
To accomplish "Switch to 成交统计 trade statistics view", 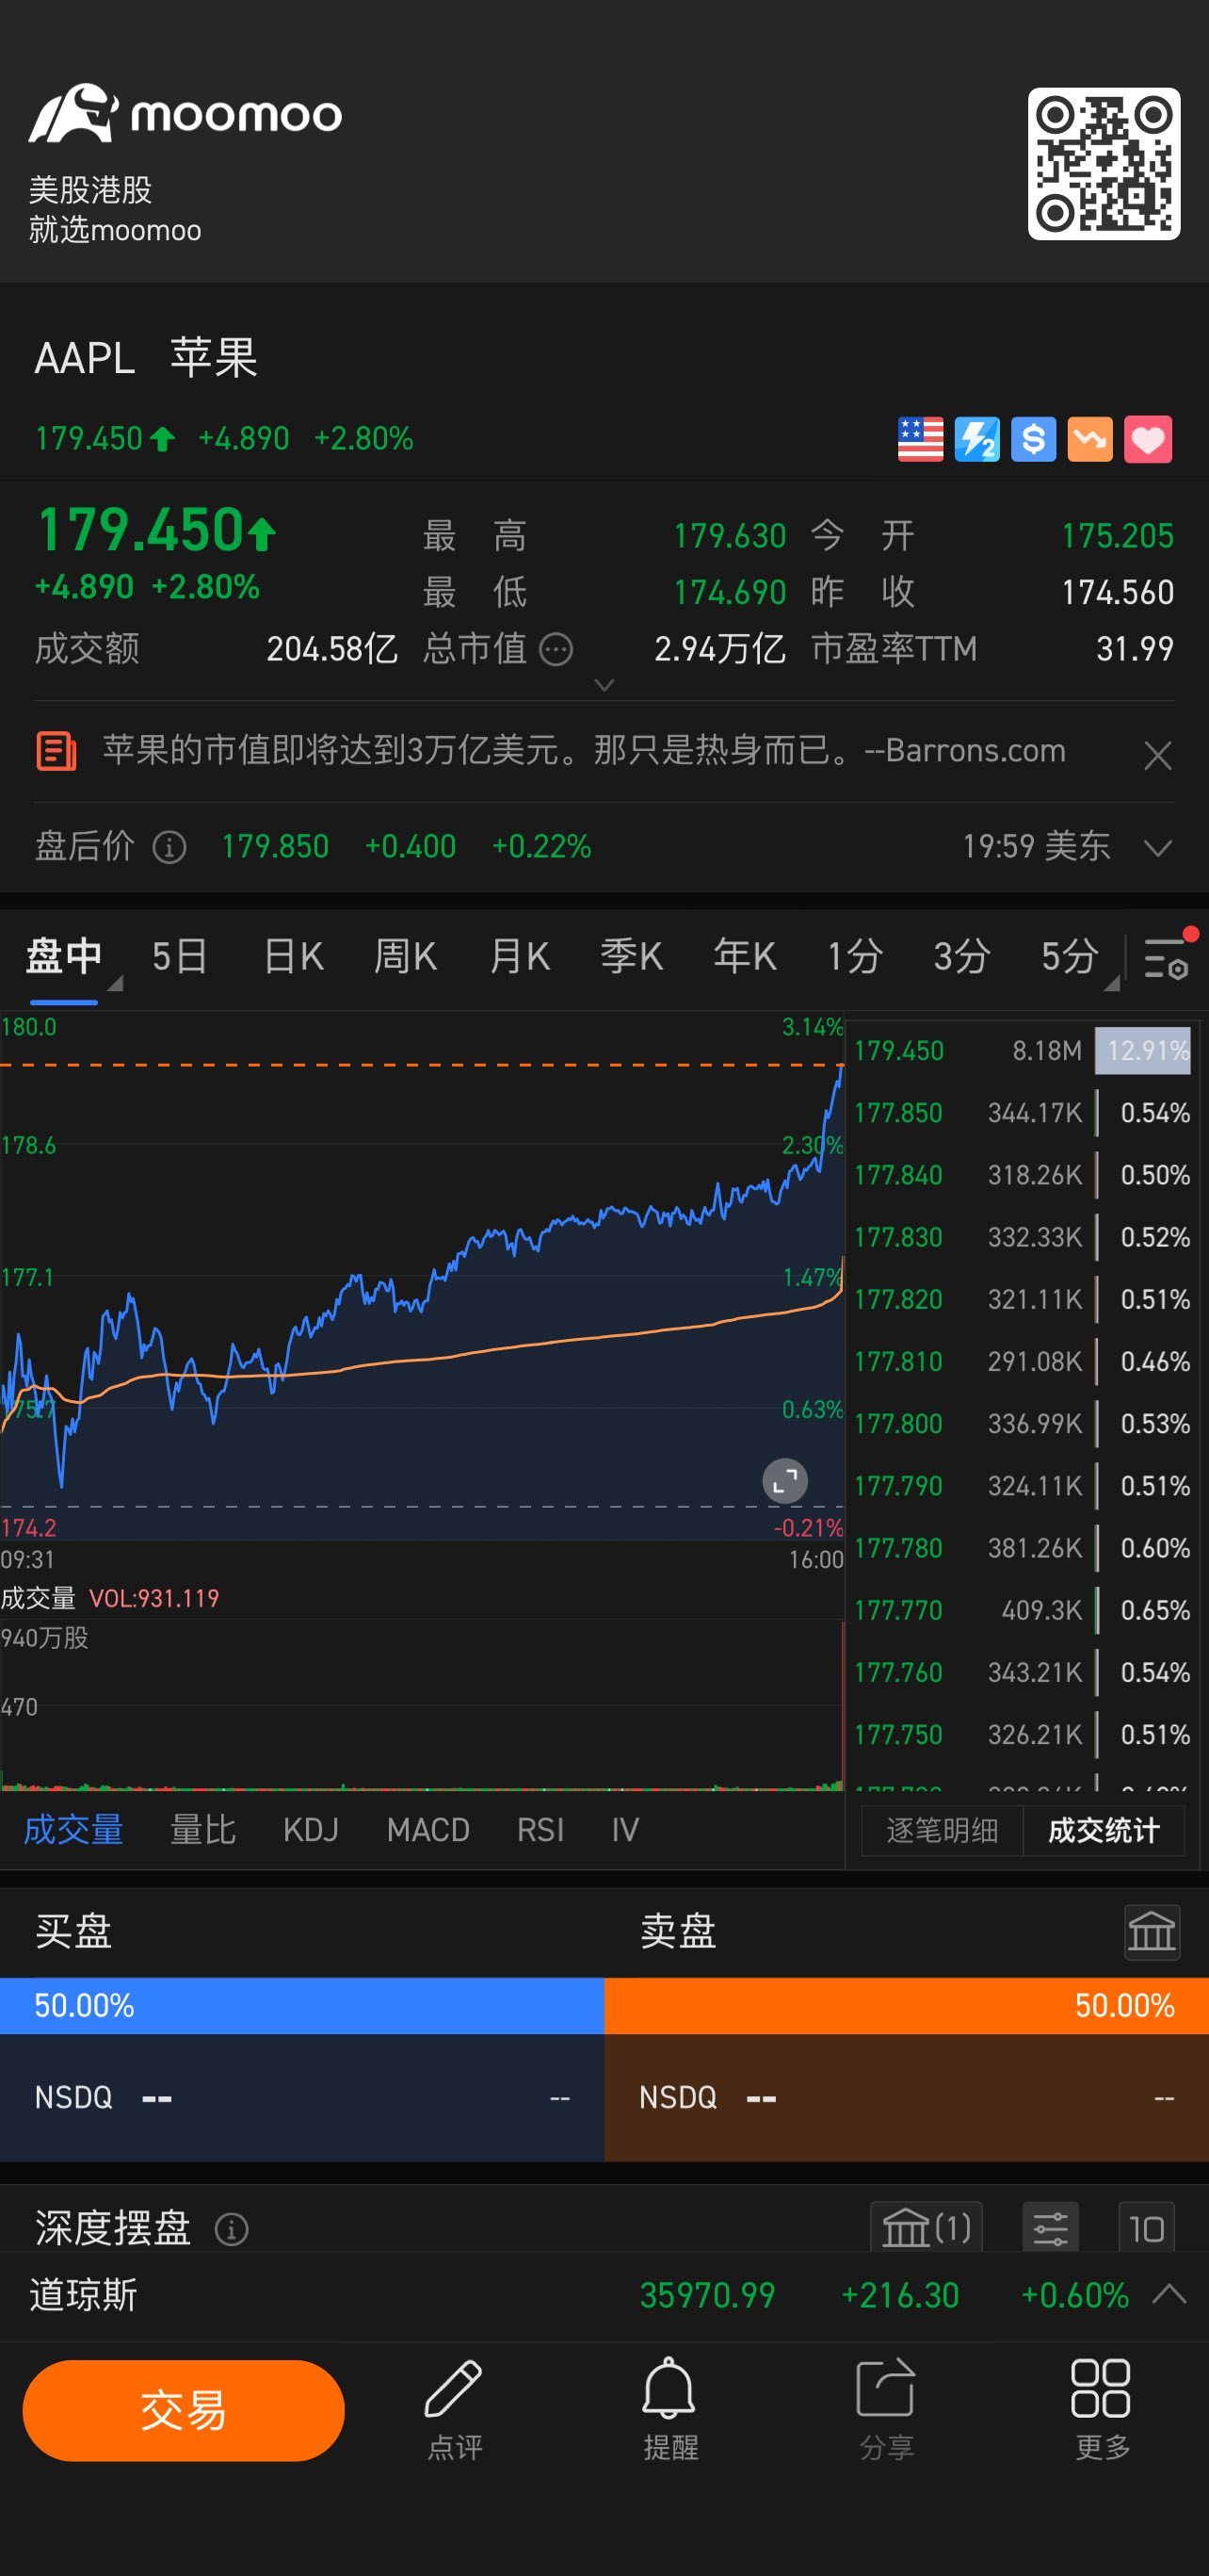I will (x=1104, y=1830).
